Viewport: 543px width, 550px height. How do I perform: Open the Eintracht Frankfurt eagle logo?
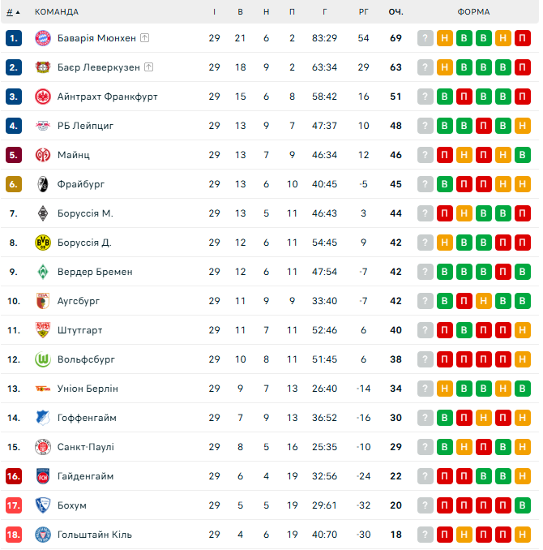pos(43,97)
